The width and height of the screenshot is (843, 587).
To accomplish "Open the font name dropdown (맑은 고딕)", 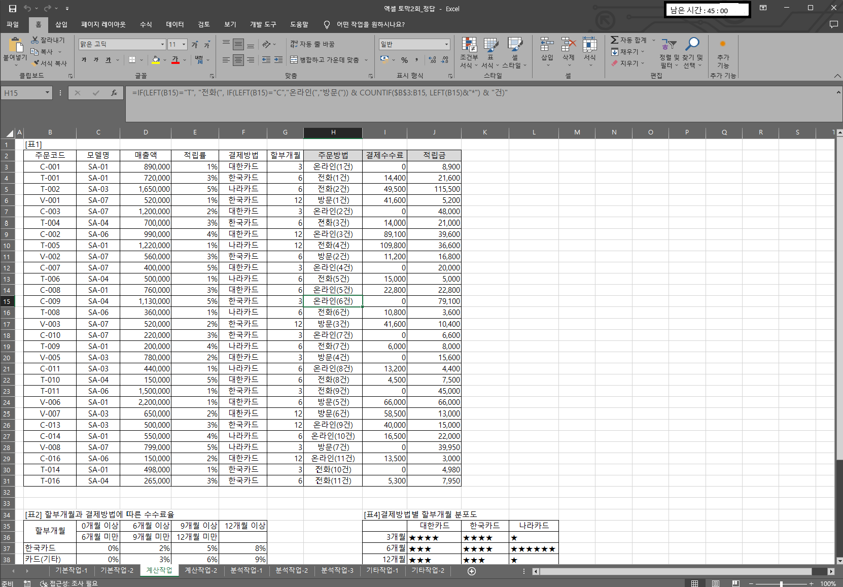I will pos(162,45).
